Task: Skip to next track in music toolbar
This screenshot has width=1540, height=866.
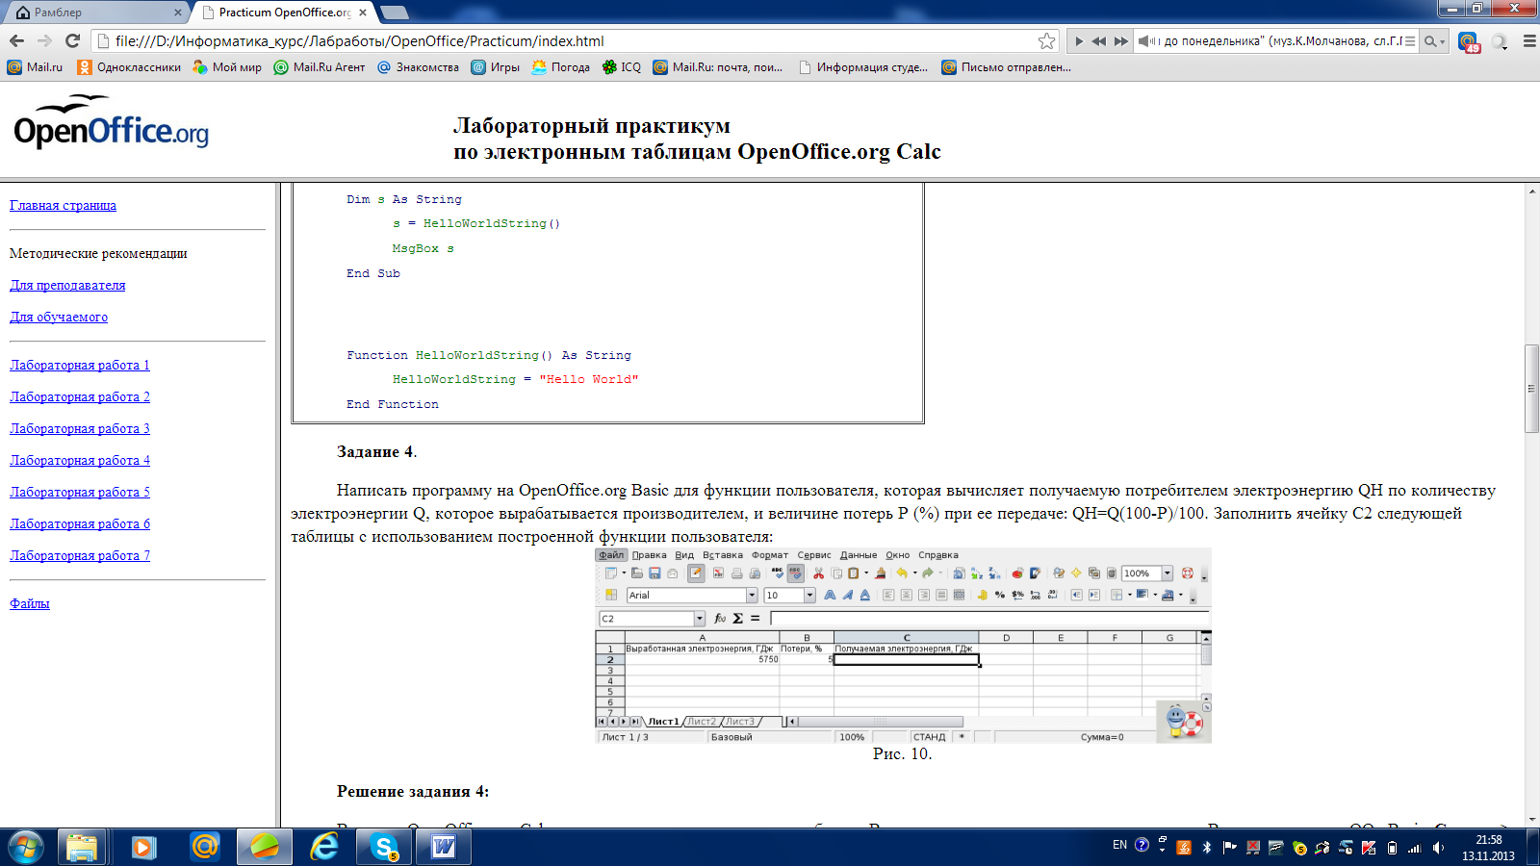Action: [x=1121, y=41]
